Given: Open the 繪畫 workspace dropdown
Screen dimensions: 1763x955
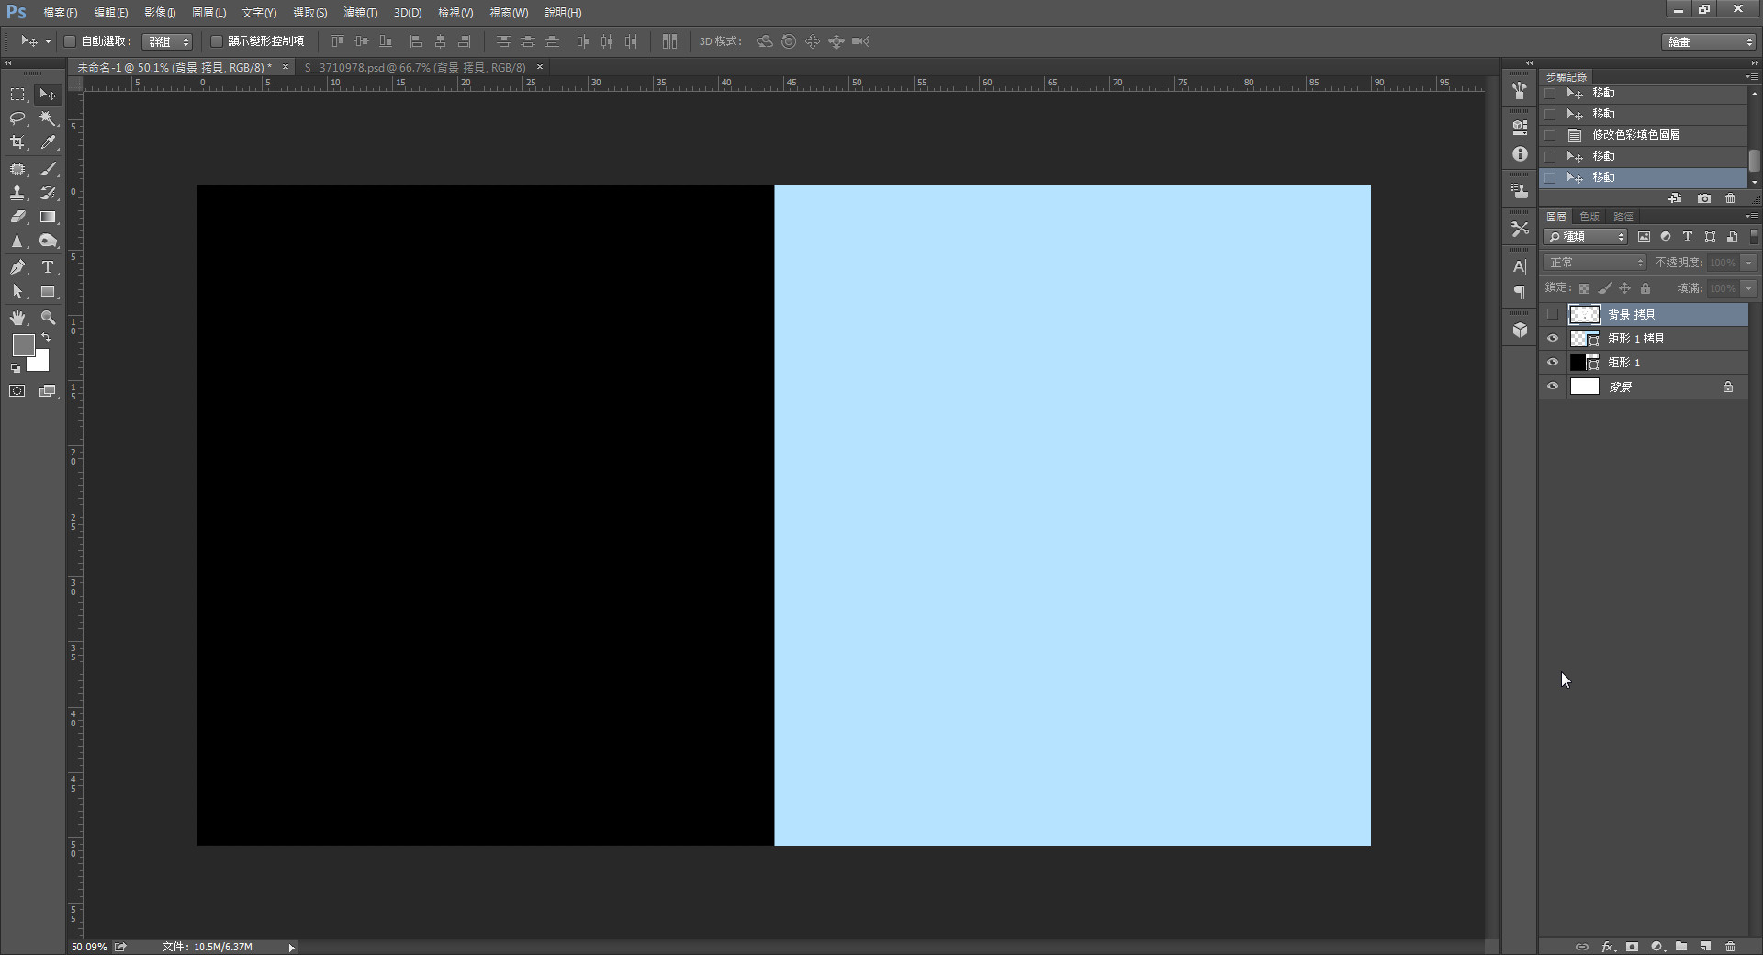Looking at the screenshot, I should 1709,42.
